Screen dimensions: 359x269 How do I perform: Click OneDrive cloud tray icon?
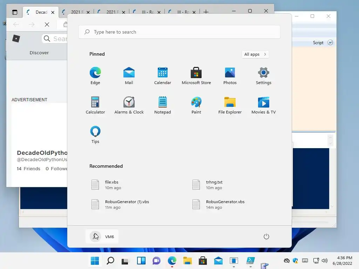click(287, 261)
